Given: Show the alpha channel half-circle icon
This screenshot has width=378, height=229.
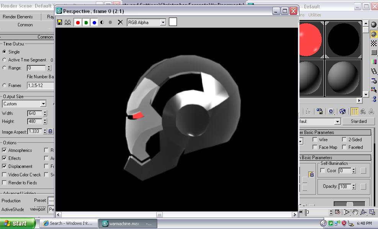Looking at the screenshot, I should coord(102,23).
